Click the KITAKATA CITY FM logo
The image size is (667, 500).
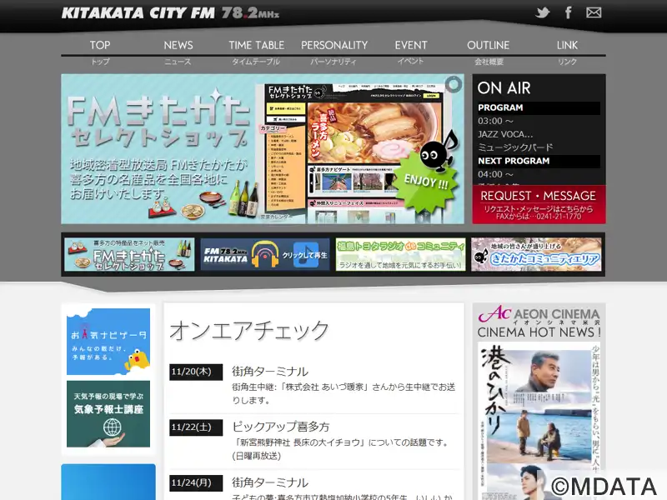[170, 13]
